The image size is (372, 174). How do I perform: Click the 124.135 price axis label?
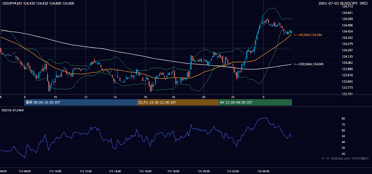pos(347,57)
